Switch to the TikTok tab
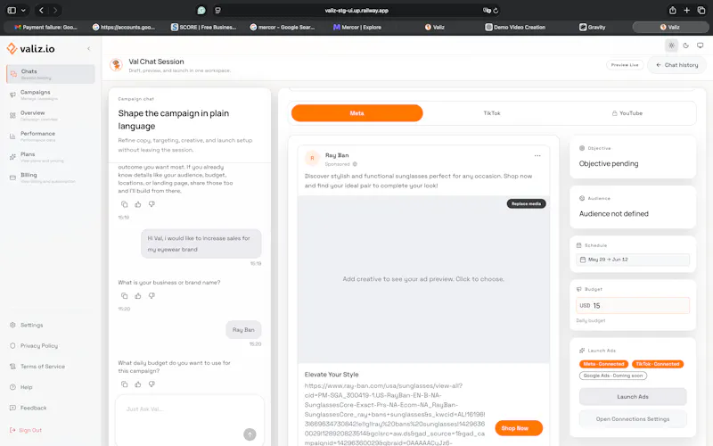This screenshot has width=713, height=446. coord(492,113)
